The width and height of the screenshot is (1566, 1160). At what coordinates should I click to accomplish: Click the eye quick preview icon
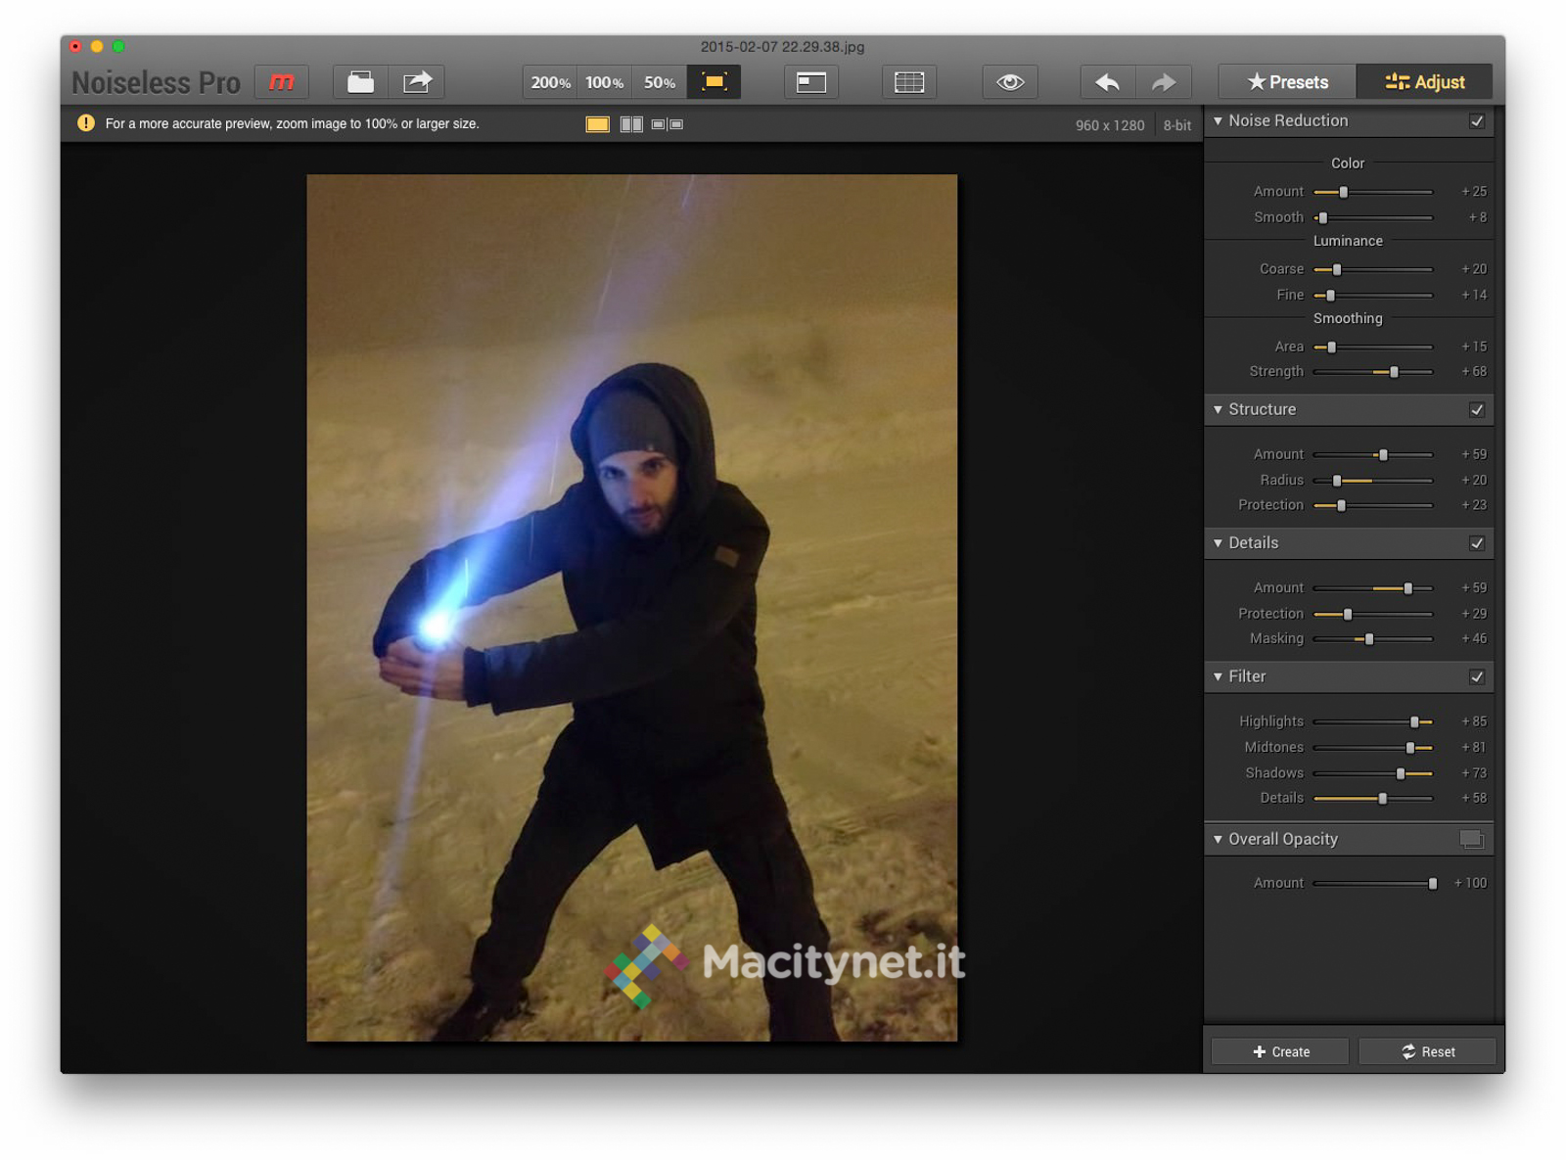tap(1009, 82)
